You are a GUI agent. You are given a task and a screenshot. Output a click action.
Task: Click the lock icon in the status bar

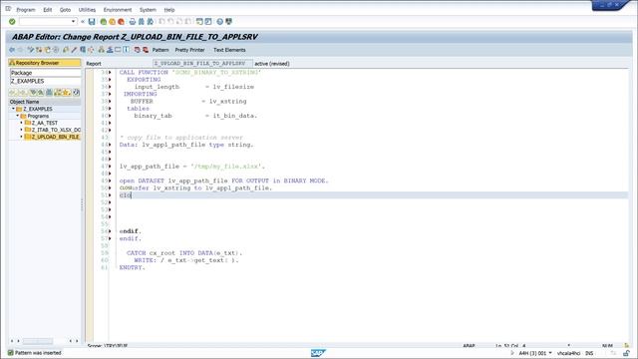627,353
